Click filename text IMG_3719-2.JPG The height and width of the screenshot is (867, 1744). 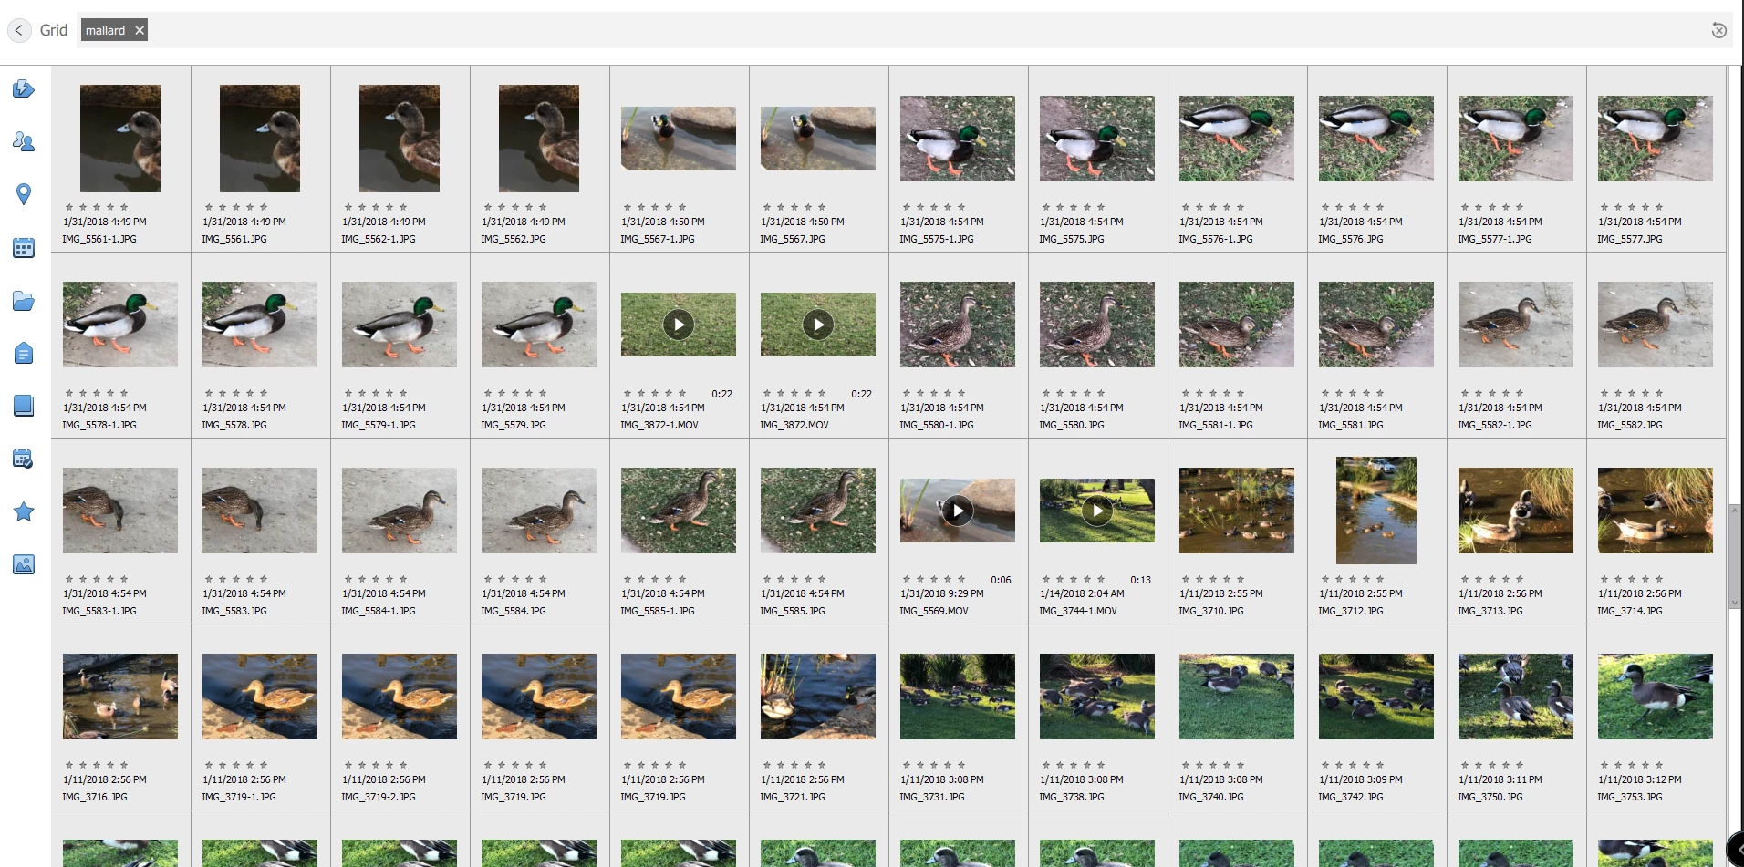point(379,797)
